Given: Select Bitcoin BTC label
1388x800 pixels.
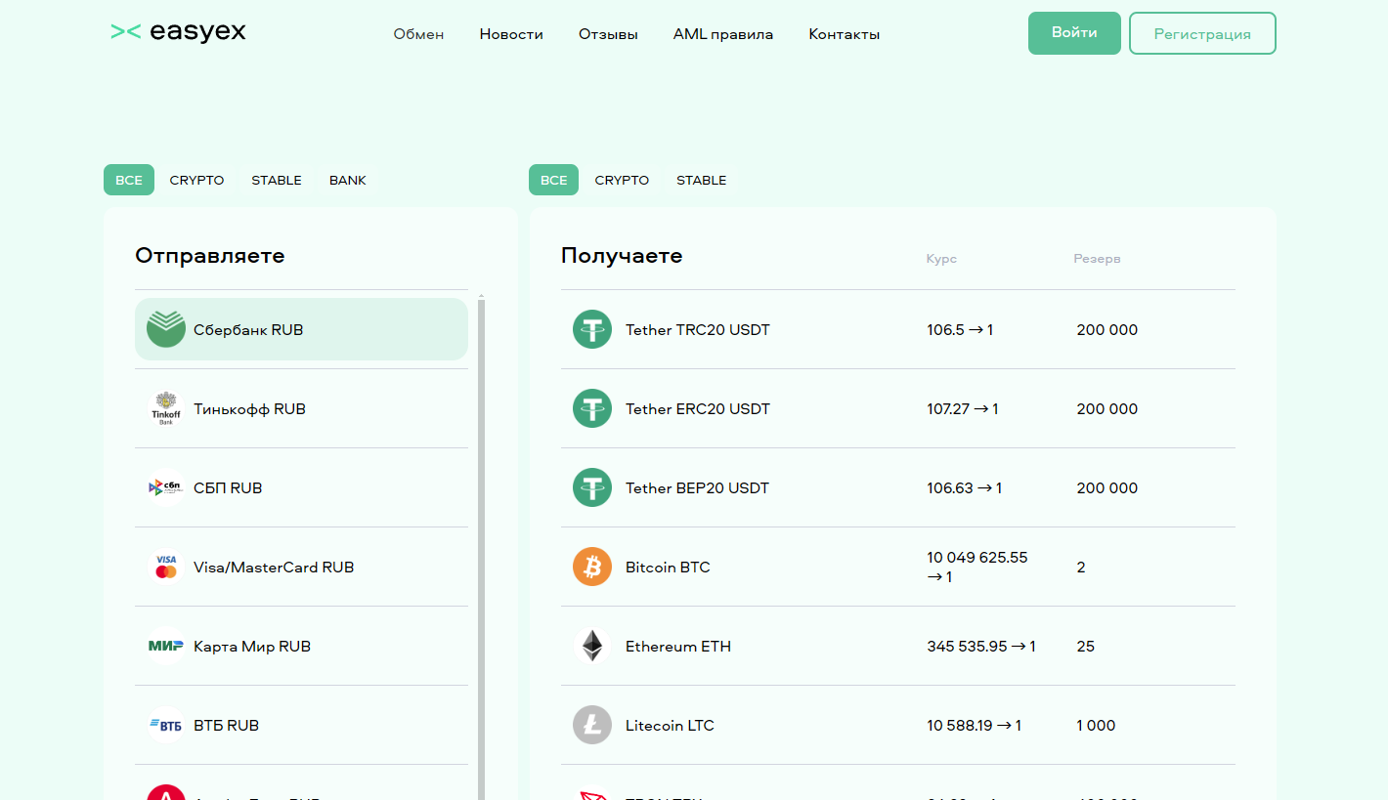Looking at the screenshot, I should tap(668, 568).
